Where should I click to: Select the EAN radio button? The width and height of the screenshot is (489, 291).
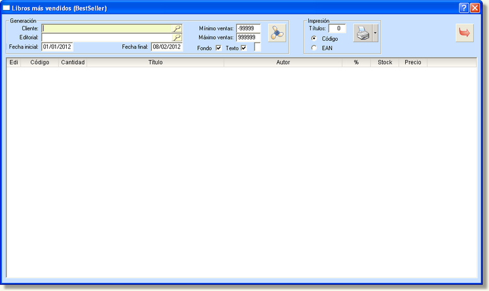pos(314,48)
